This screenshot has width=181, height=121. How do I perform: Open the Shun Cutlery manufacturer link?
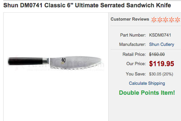click(161, 45)
